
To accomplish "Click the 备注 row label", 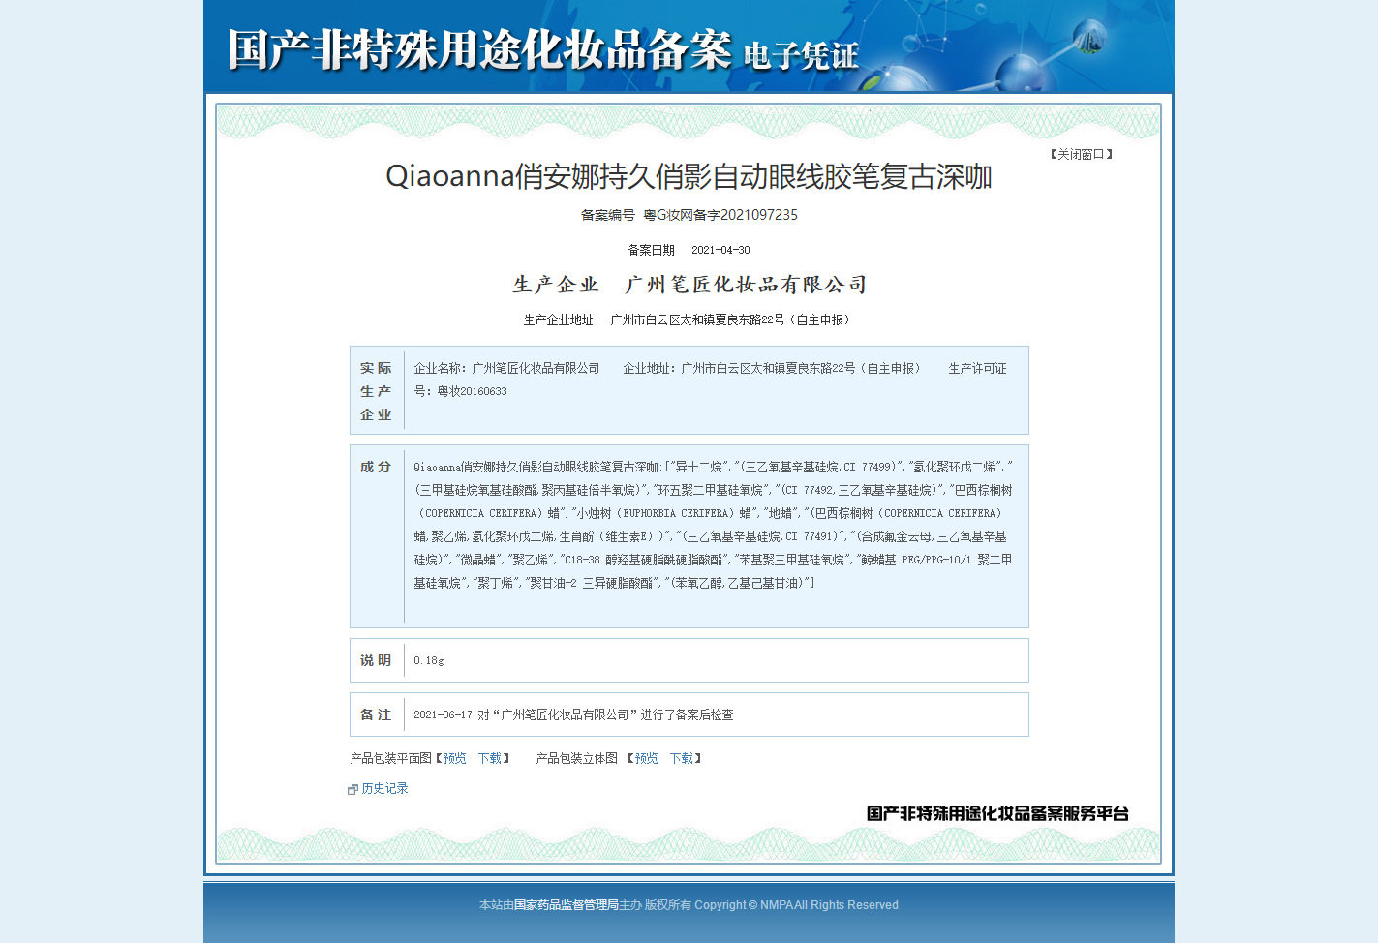I will [x=376, y=715].
